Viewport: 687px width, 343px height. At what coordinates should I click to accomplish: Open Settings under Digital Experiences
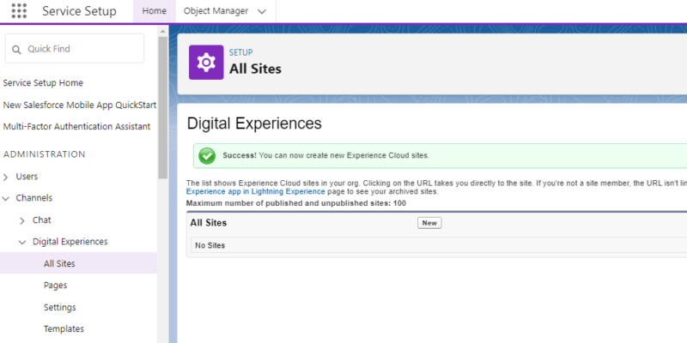pyautogui.click(x=59, y=307)
